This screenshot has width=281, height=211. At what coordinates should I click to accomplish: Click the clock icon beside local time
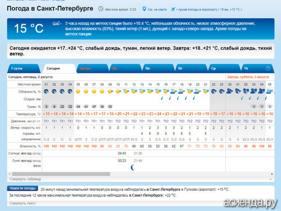pos(101,9)
